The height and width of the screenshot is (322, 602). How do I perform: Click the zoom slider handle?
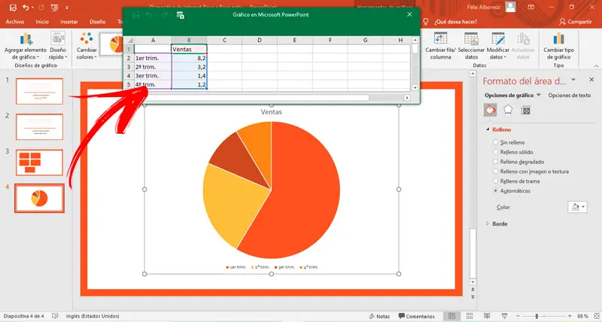(537, 316)
